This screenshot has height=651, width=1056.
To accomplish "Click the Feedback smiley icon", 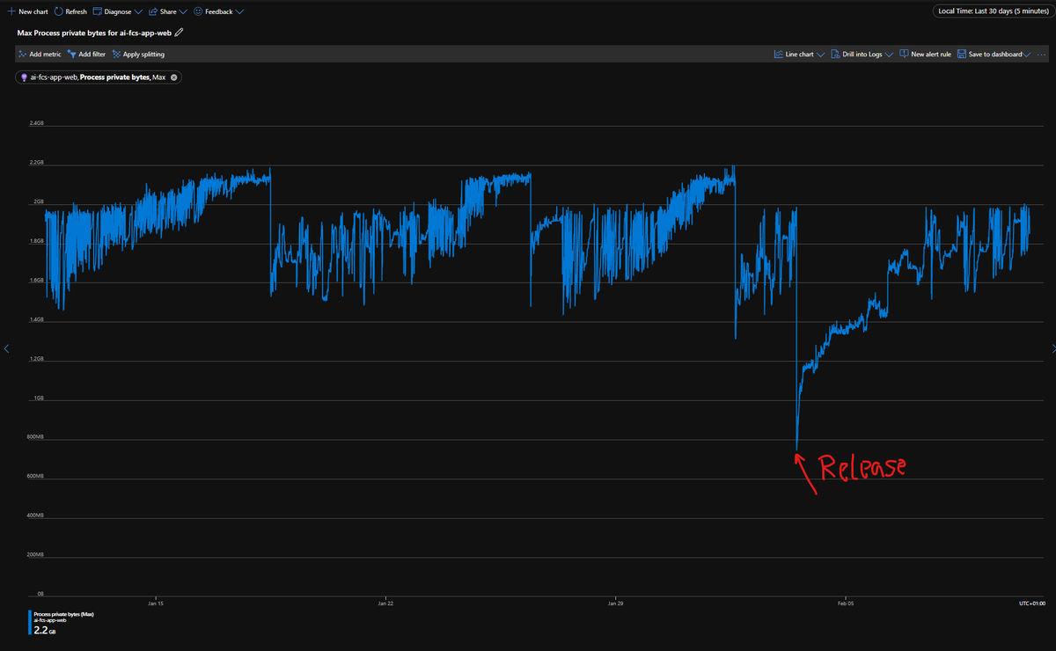I will point(198,12).
